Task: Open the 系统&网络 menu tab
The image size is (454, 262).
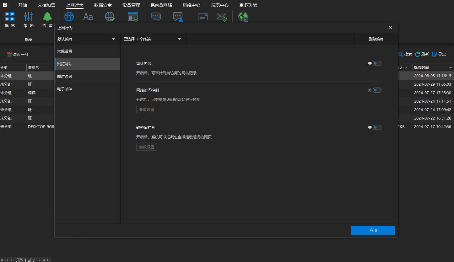Action: tap(161, 5)
